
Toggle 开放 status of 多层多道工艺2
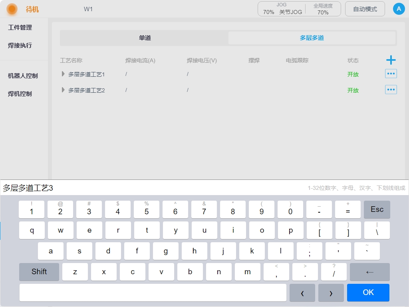coord(353,90)
